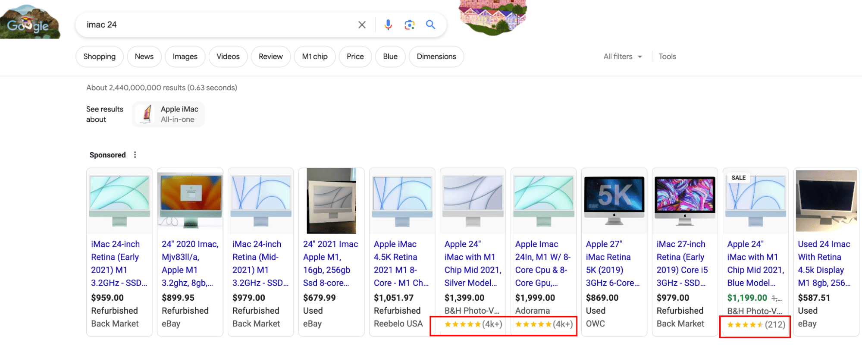The image size is (862, 346).
Task: Click the Google doodle logo
Action: [29, 23]
